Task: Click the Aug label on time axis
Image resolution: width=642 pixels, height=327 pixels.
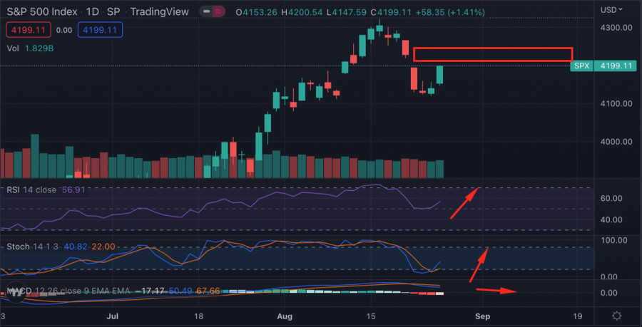Action: pyautogui.click(x=285, y=316)
